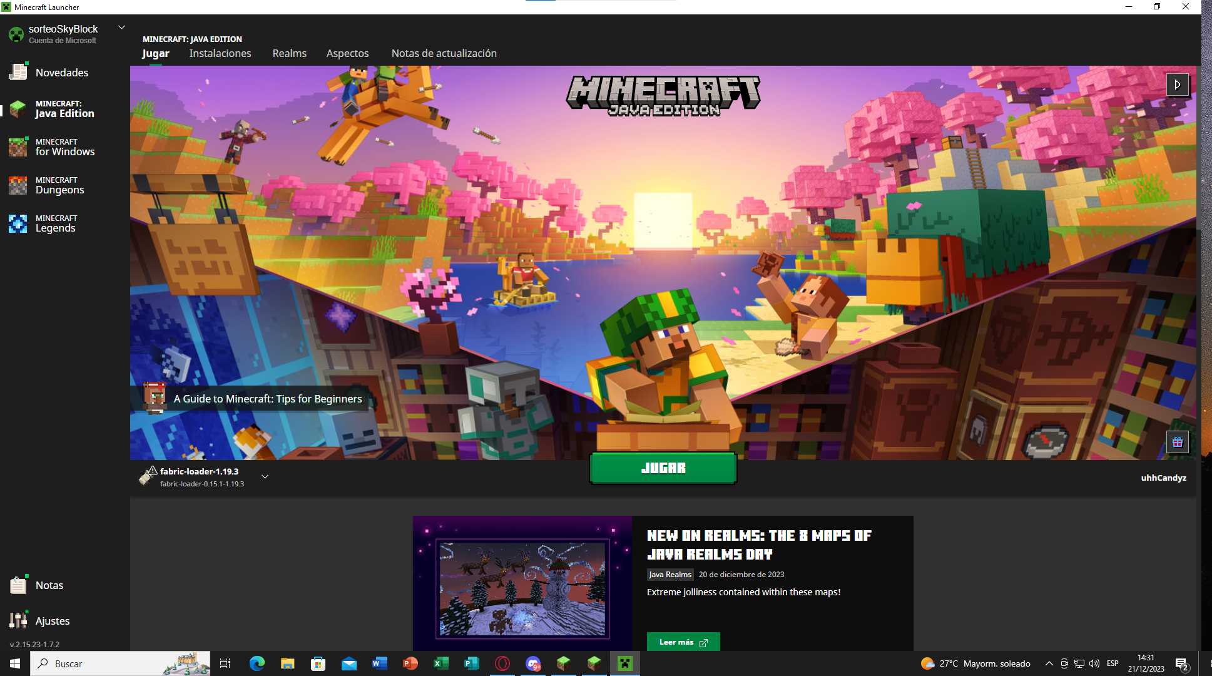The width and height of the screenshot is (1212, 676).
Task: Open the Aspectos tab
Action: 347,53
